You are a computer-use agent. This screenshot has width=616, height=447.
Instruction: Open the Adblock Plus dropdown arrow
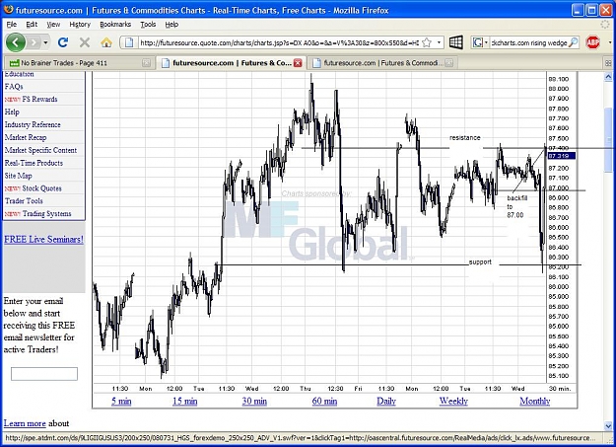tap(609, 42)
